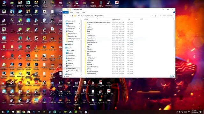Open This PC desktop icon

click(x=4, y=3)
